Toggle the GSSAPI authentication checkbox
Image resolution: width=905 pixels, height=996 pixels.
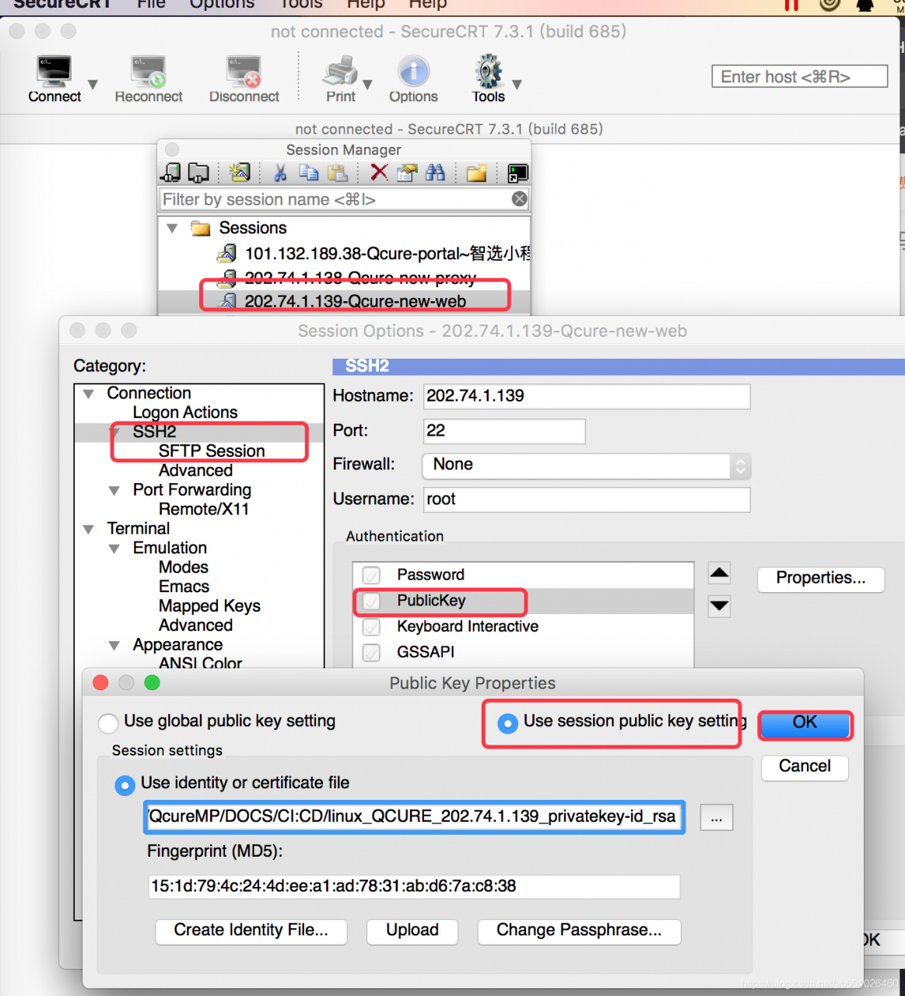[x=371, y=652]
